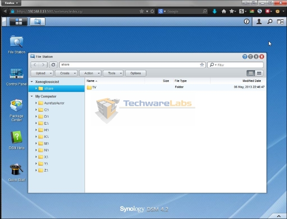Show DSM notifications info icon
Image resolution: width=287 pixels, height=219 pixels.
[x=246, y=22]
